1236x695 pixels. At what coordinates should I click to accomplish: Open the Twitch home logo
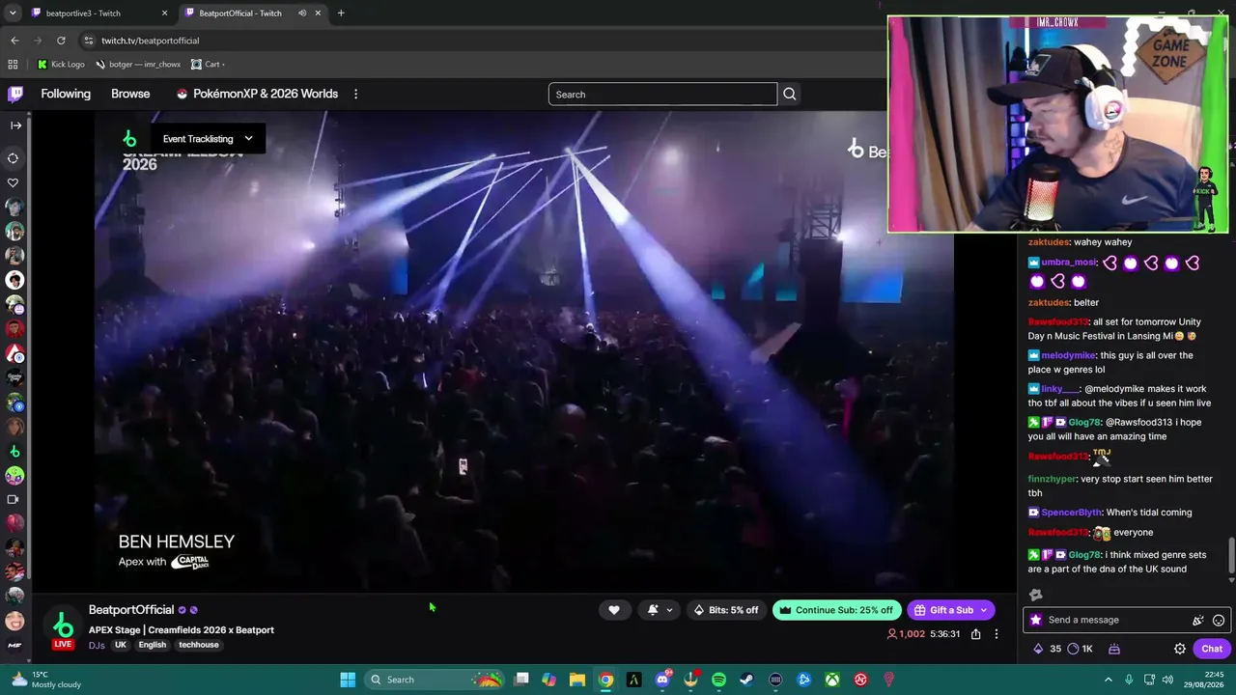pos(15,94)
